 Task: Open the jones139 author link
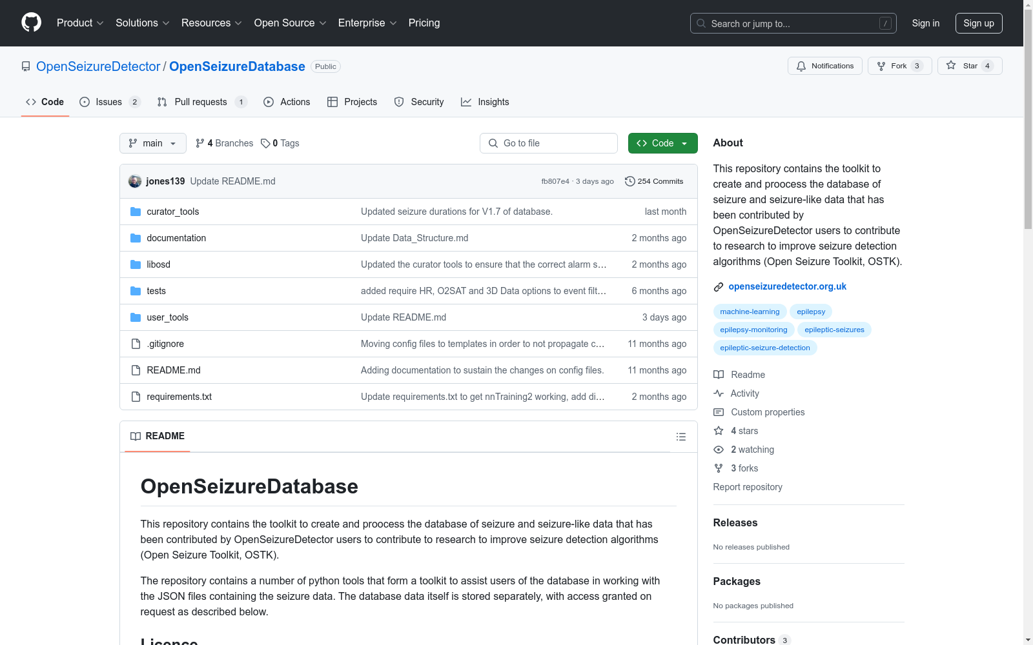165,181
